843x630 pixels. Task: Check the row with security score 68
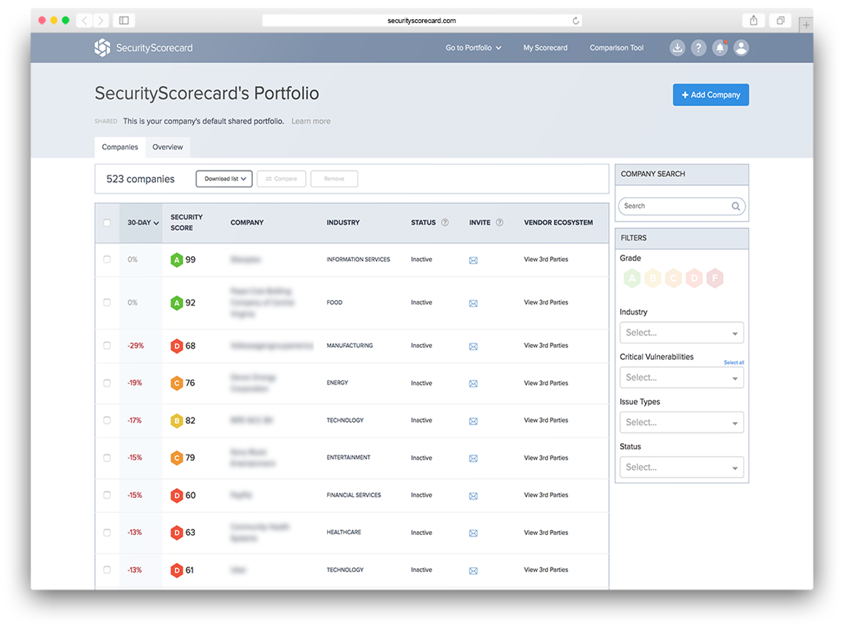(x=107, y=345)
